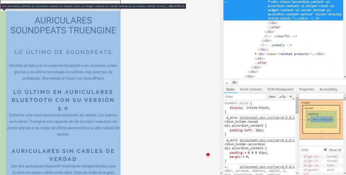Expand the margin shorthand property triangle

(x=244, y=157)
